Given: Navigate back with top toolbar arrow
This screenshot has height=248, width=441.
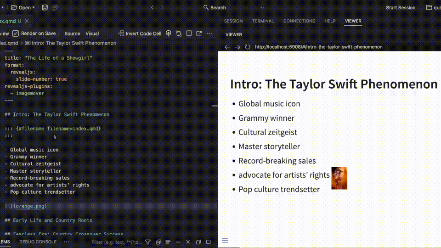Looking at the screenshot, I should point(152,8).
